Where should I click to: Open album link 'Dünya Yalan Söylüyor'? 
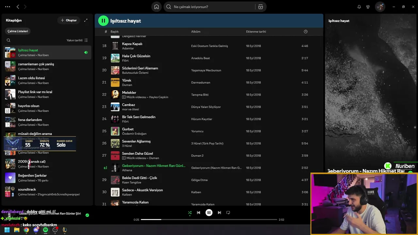pos(206,107)
